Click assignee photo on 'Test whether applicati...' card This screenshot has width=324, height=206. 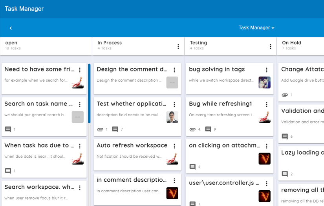point(172,117)
